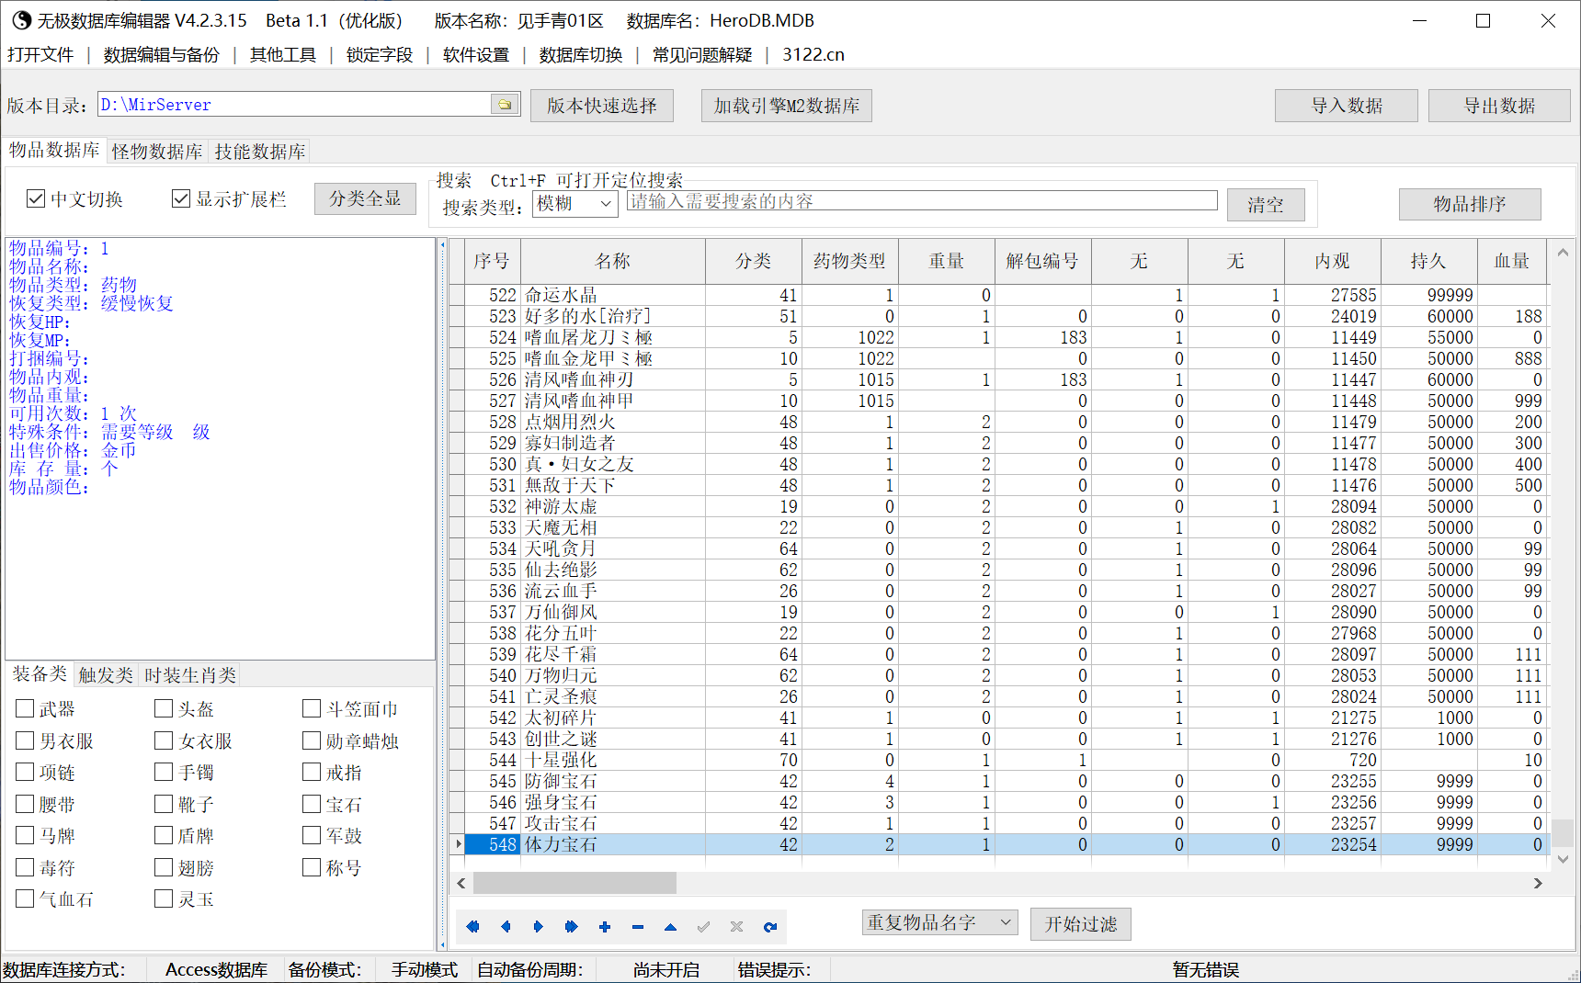Browse for version directory folder icon
1581x983 pixels.
point(505,104)
